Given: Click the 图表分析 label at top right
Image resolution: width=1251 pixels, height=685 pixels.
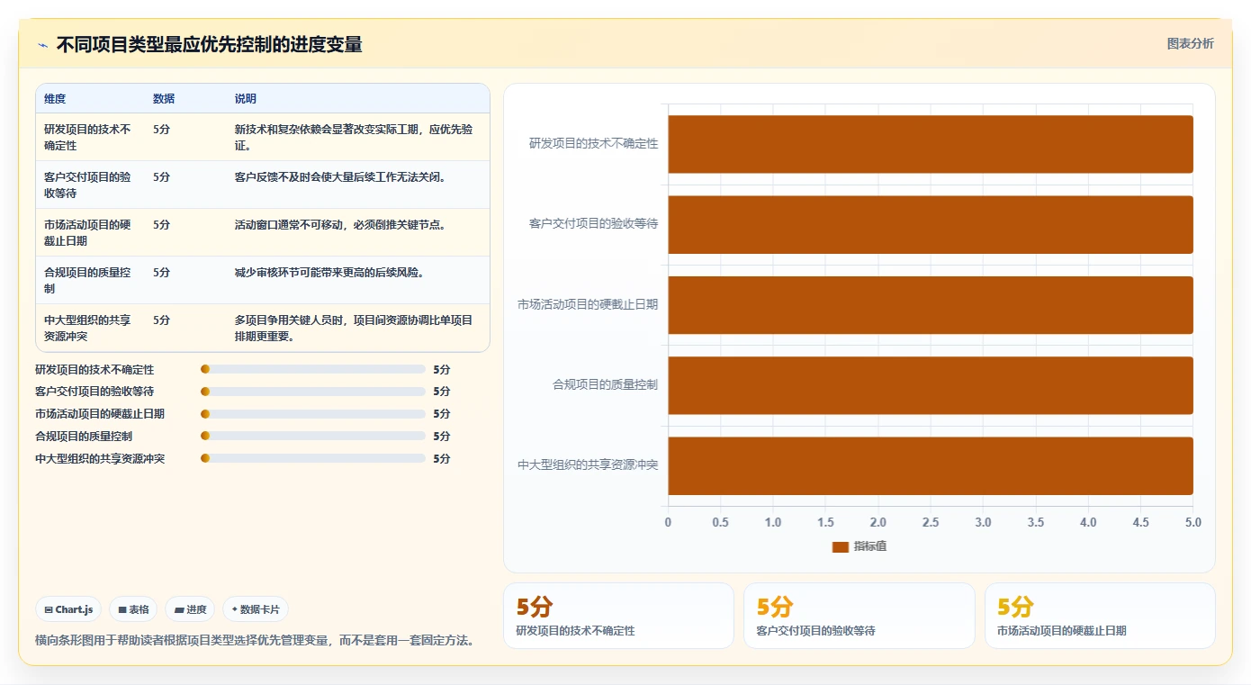Looking at the screenshot, I should [1190, 43].
